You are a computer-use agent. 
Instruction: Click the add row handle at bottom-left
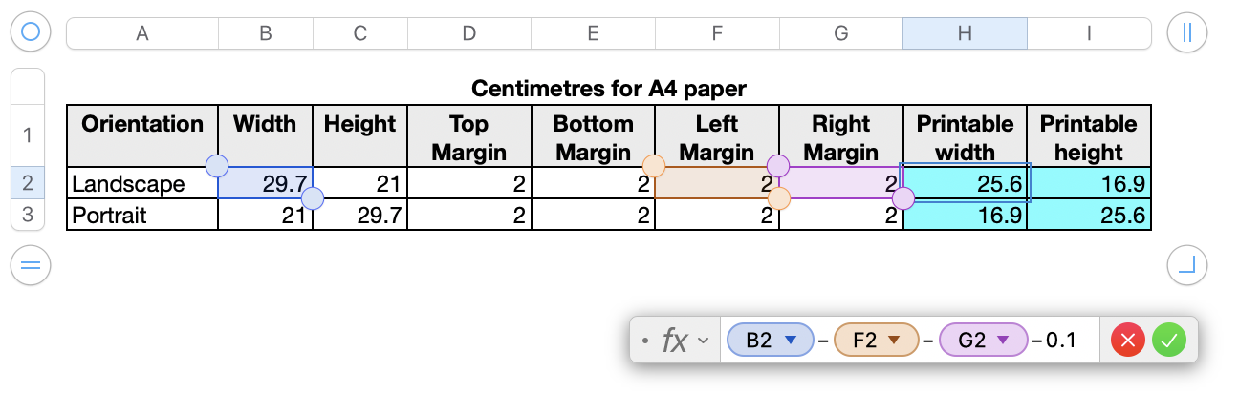[31, 265]
